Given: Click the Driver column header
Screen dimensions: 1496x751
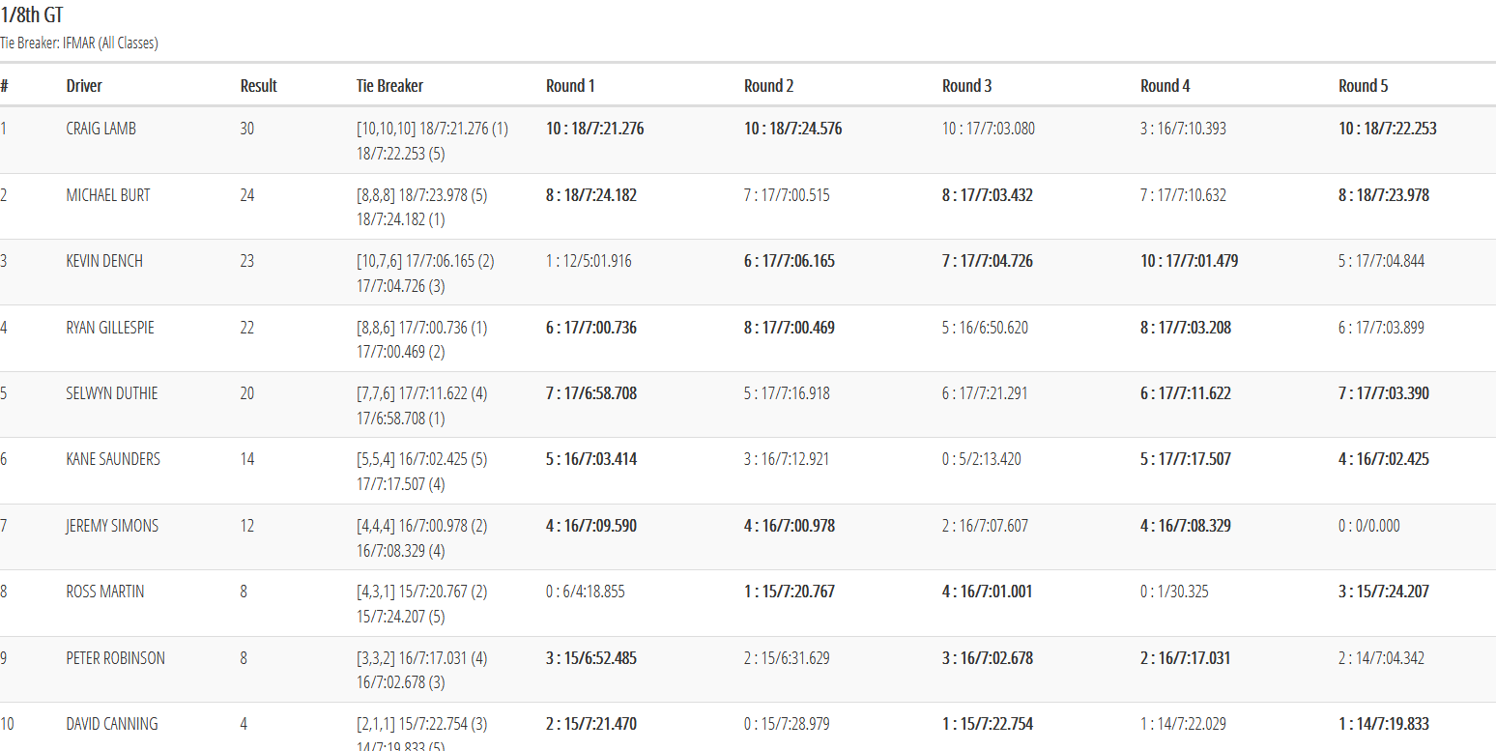Looking at the screenshot, I should 84,86.
